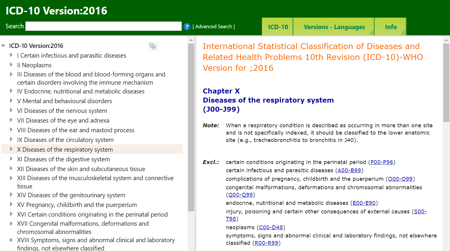Screen dimensions: 450x251
Task: Open the O00-O99 code range link
Action: pyautogui.click(x=400, y=179)
